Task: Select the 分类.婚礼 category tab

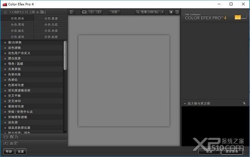Action: point(17,30)
